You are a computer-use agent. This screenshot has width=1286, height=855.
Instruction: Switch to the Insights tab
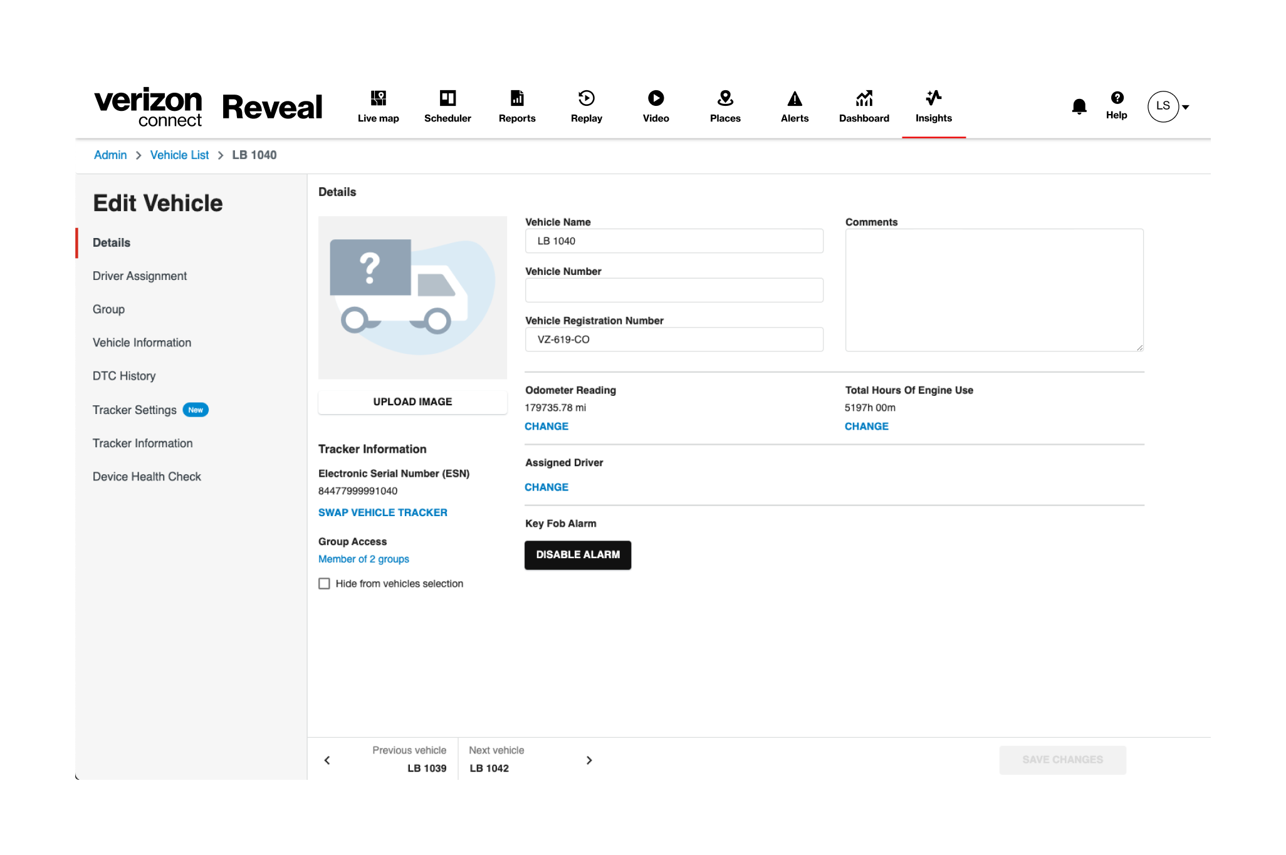pos(933,106)
